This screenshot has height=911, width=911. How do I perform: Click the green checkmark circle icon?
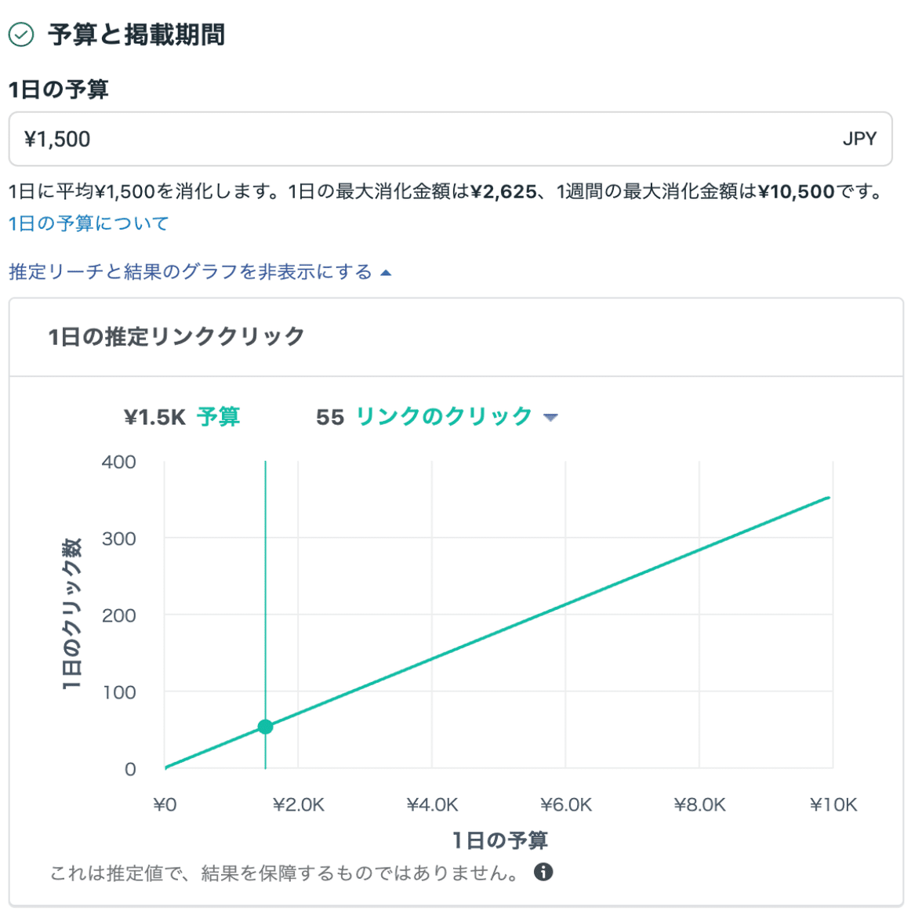coord(21,34)
